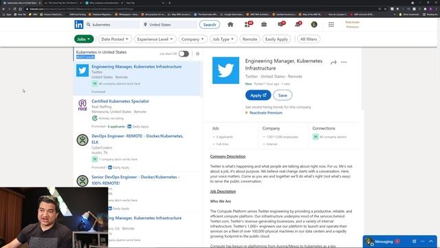Open the Jobs green dropdown
This screenshot has height=248, width=440.
pos(84,39)
